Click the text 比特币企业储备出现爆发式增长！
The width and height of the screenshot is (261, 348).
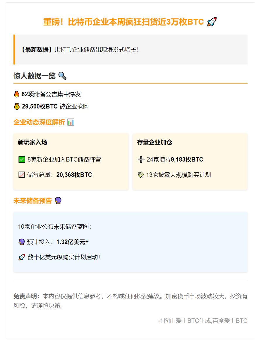97,50
